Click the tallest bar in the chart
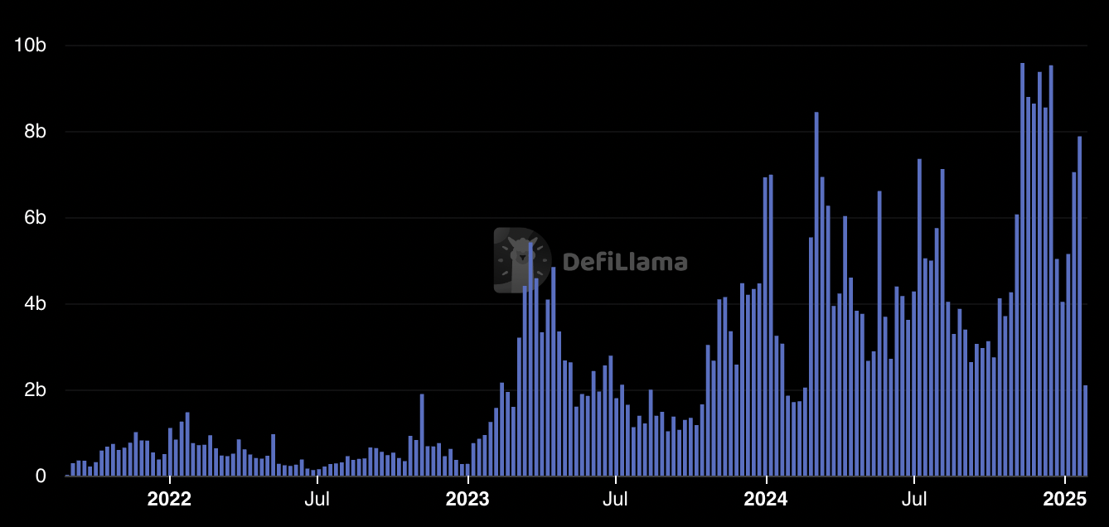1109x527 pixels. [1022, 269]
